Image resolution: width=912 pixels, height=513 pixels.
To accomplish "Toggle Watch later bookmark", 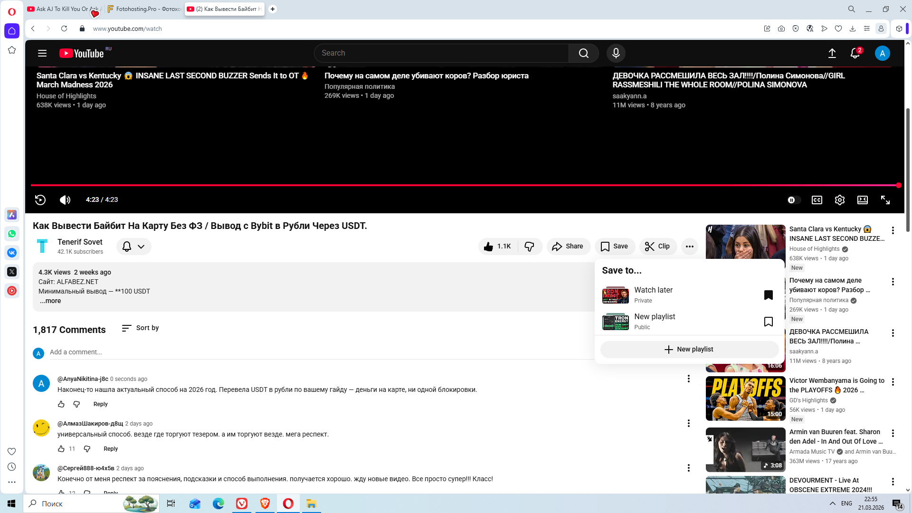I will point(768,295).
